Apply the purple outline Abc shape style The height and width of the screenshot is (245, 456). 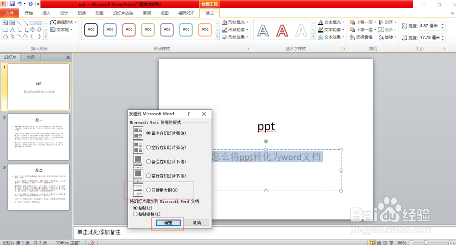pyautogui.click(x=167, y=30)
